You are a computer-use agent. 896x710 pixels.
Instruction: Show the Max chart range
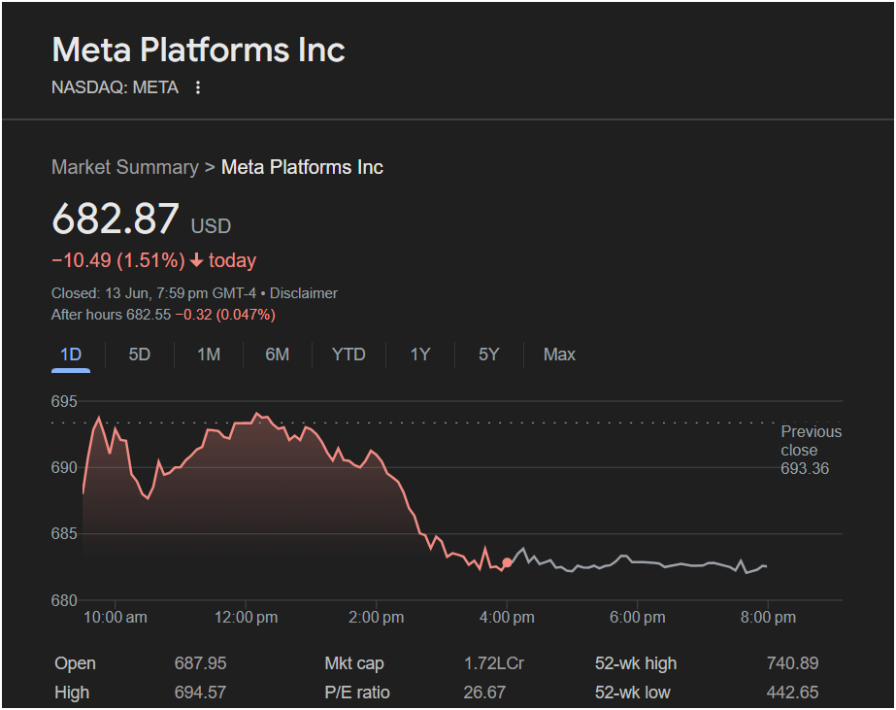(x=559, y=355)
